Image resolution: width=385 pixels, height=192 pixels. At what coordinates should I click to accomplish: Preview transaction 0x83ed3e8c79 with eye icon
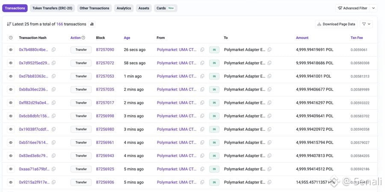(x=11, y=156)
